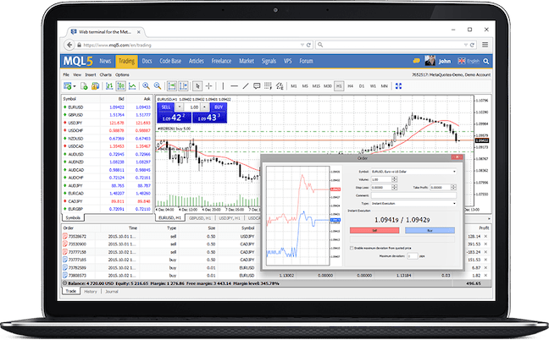Select candlestick chart view icon
The image size is (549, 340).
121,86
